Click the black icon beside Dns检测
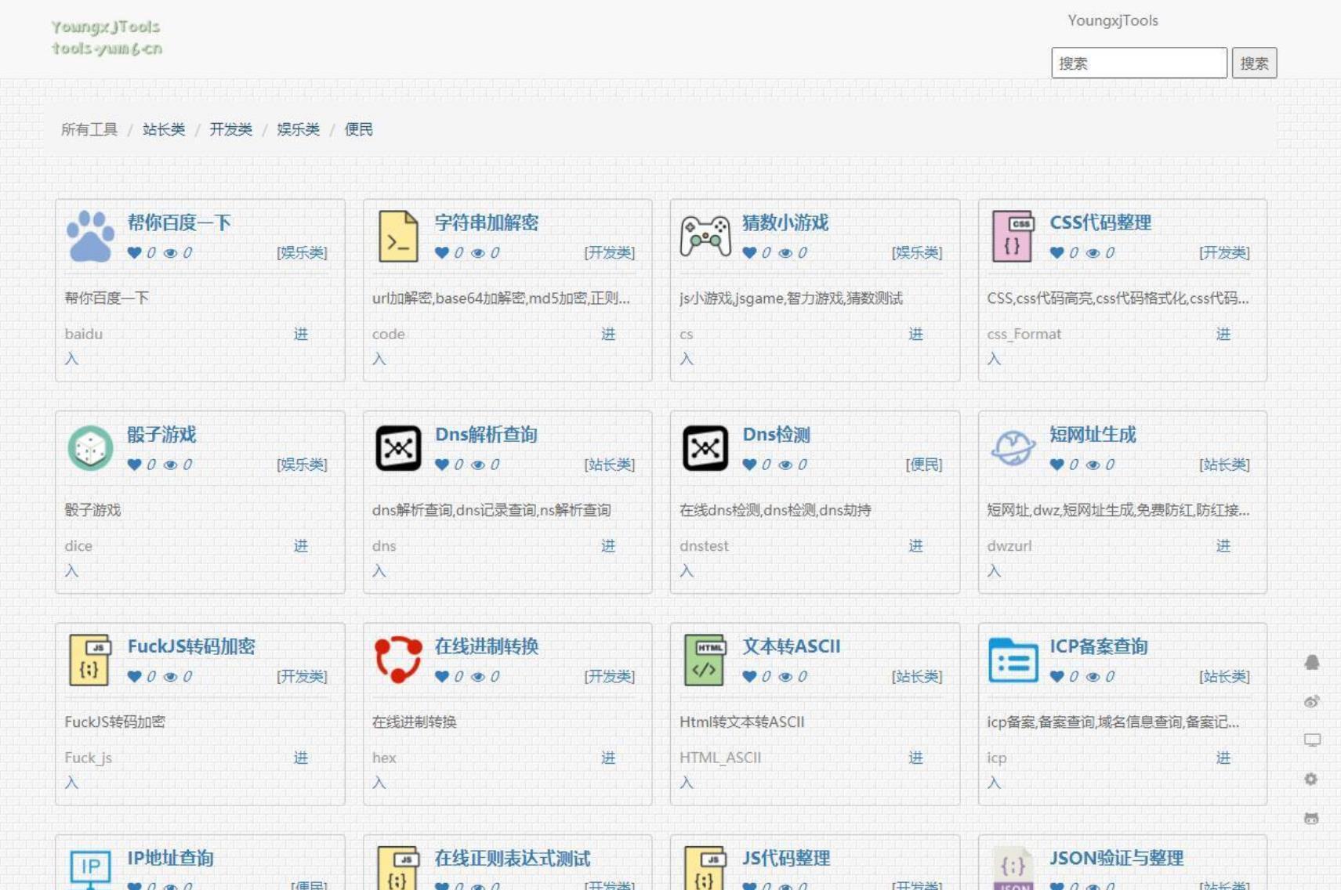The width and height of the screenshot is (1341, 890). pyautogui.click(x=705, y=448)
